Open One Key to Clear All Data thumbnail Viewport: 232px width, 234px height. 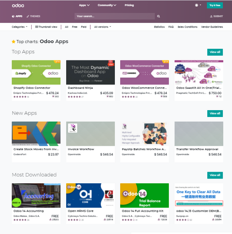[199, 195]
